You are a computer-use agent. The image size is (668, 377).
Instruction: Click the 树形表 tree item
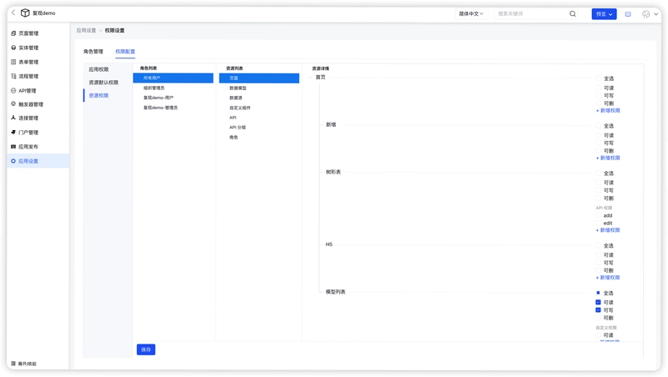pos(333,172)
